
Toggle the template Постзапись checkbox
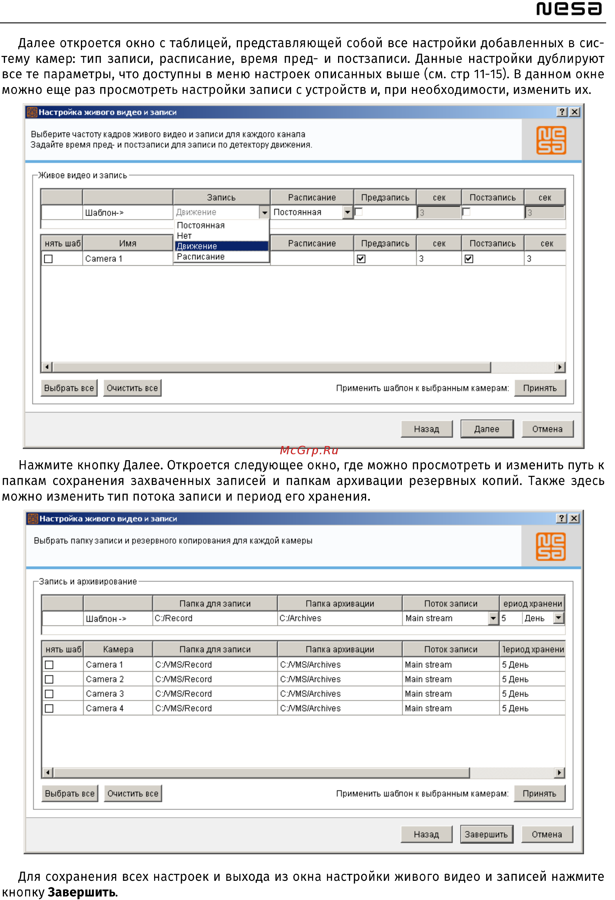466,212
